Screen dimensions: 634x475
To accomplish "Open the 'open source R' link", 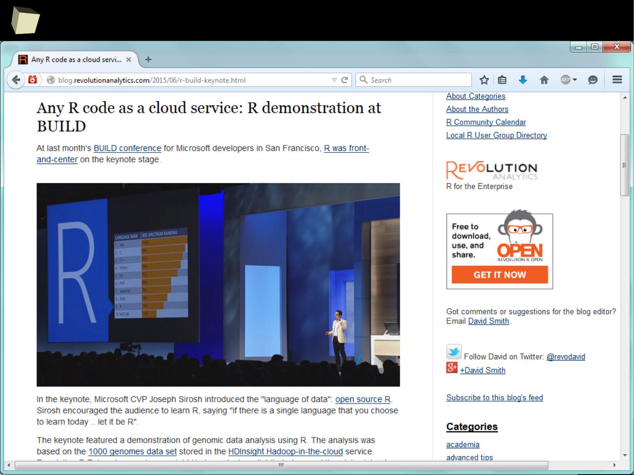I will [x=363, y=399].
